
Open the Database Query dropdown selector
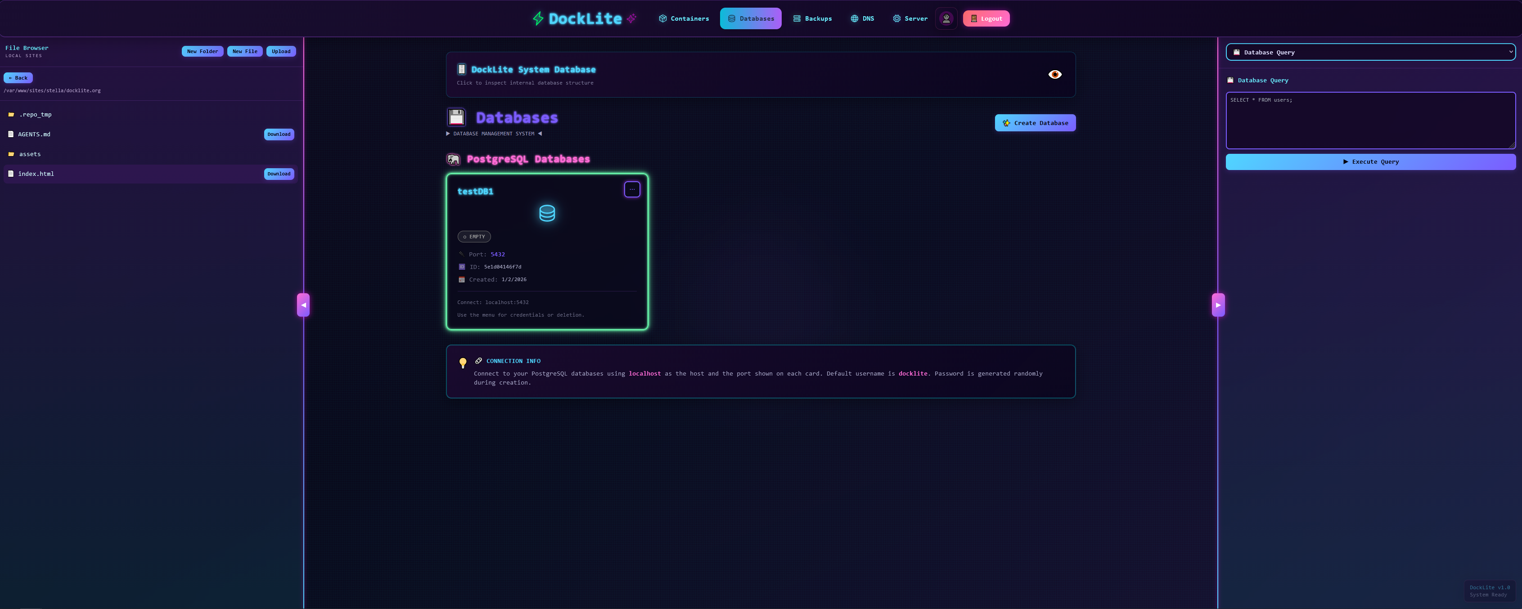click(x=1370, y=52)
